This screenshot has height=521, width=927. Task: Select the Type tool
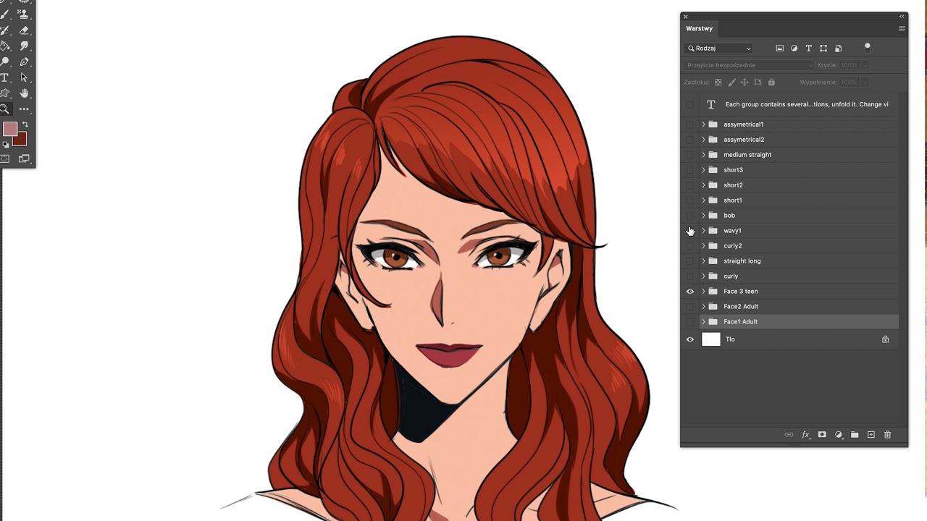[x=5, y=77]
